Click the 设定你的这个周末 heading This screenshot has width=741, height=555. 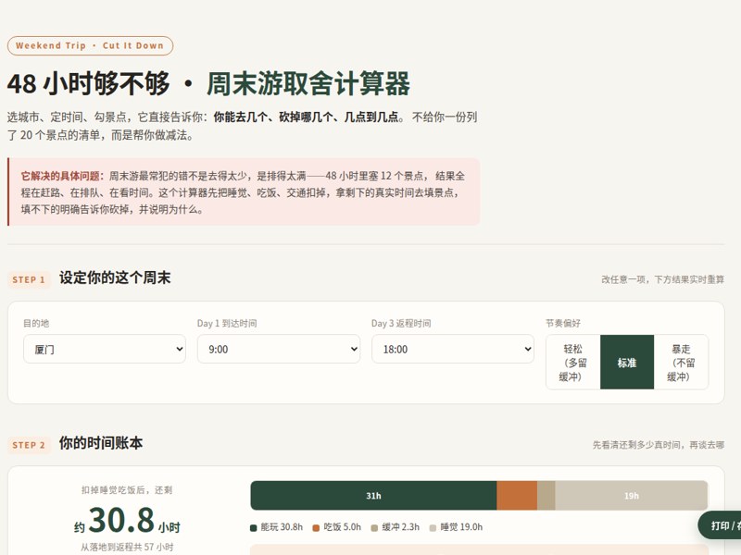[115, 277]
